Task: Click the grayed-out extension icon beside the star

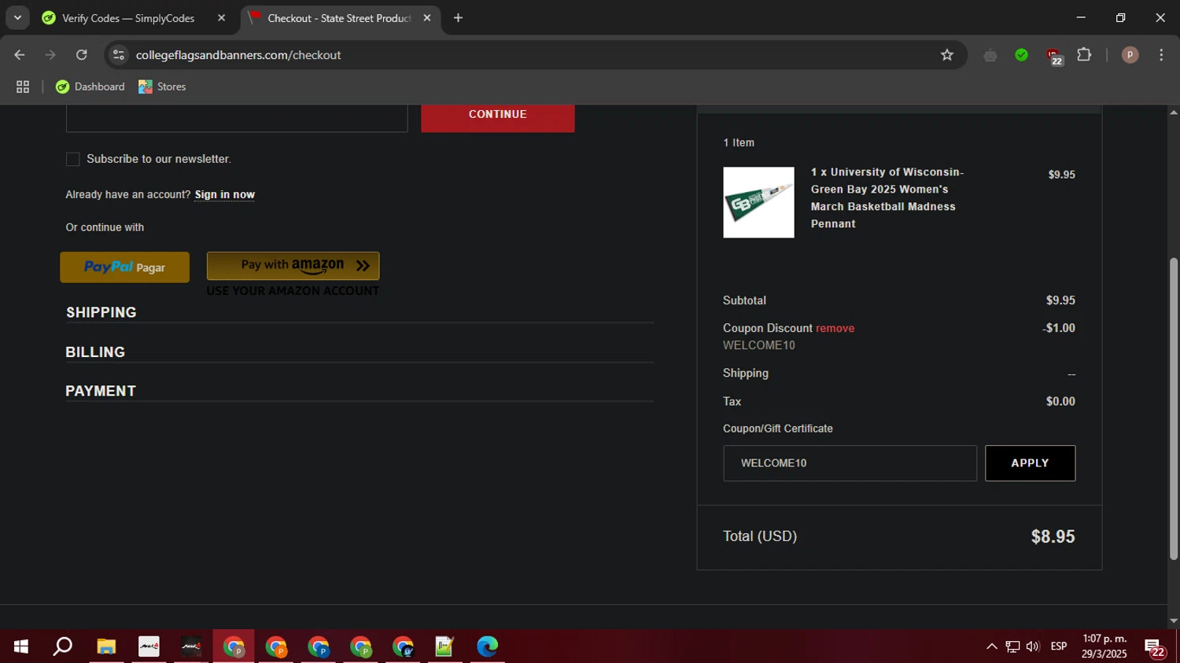Action: (x=990, y=55)
